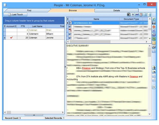The height and width of the screenshot is (125, 159).
Task: Click the document icon in window title bar
Action: [x=5, y=5]
